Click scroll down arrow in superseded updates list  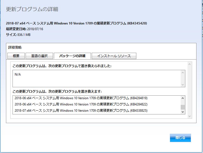click(183, 112)
